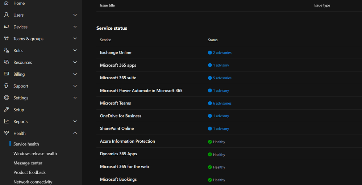Open the 1 advisory link for OneDrive for Business
This screenshot has height=185, width=362.
[x=221, y=116]
